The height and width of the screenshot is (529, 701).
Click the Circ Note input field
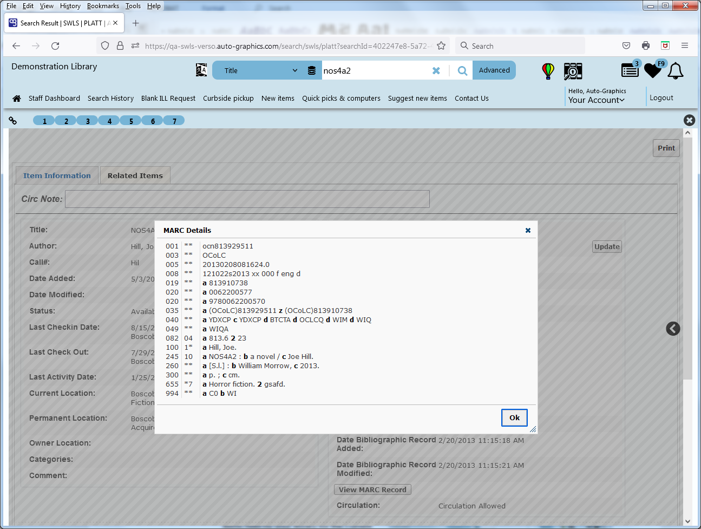[x=247, y=199]
